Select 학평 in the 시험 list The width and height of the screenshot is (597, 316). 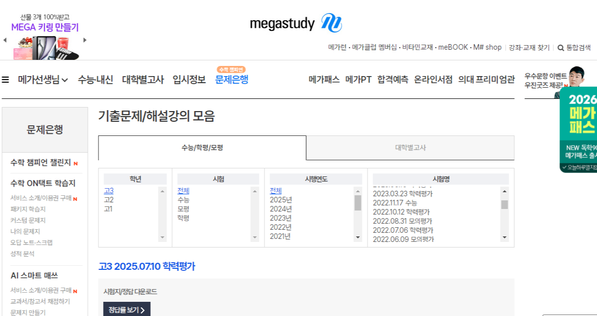(x=183, y=218)
